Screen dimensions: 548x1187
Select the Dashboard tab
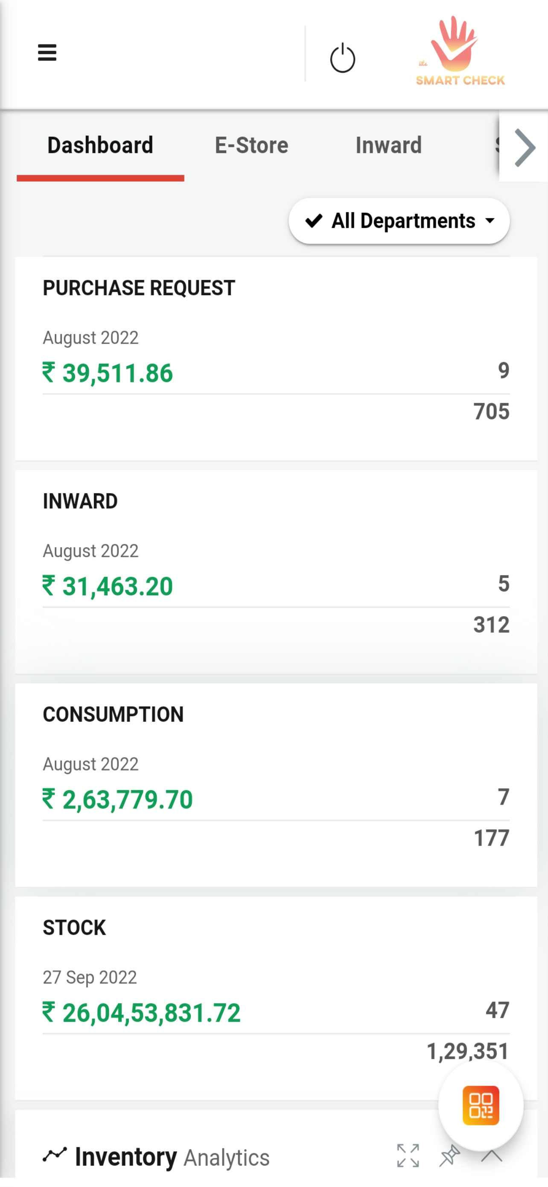pyautogui.click(x=100, y=145)
